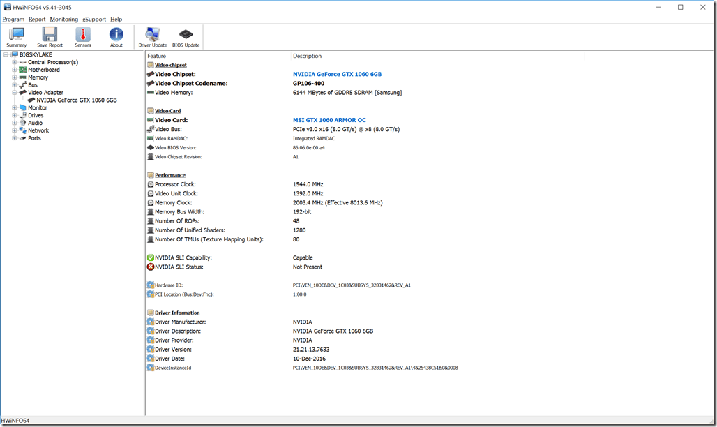Click the clock icon beside Processor Clock
The height and width of the screenshot is (427, 717).
point(151,184)
